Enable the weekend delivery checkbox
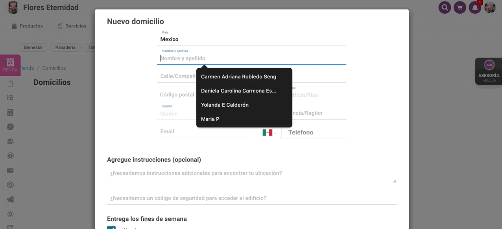The height and width of the screenshot is (229, 502). 111,228
